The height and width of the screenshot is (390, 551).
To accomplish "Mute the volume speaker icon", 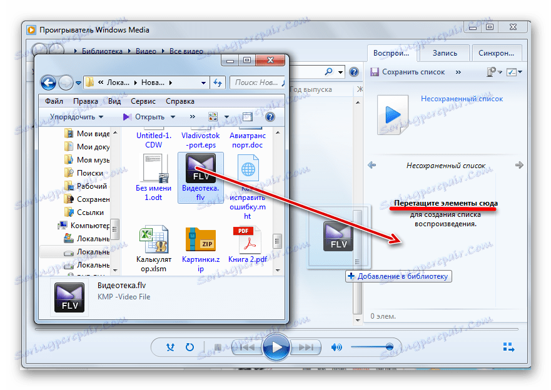I will [x=336, y=347].
